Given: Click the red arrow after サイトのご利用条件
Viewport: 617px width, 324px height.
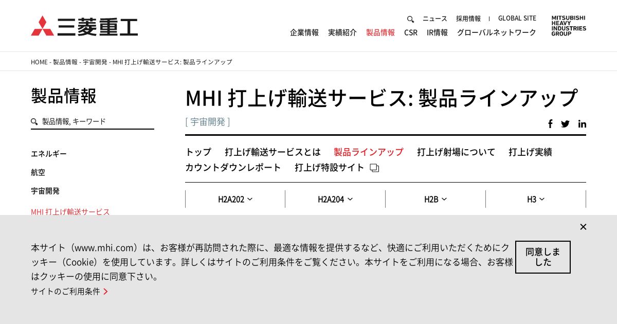Looking at the screenshot, I should [x=105, y=292].
